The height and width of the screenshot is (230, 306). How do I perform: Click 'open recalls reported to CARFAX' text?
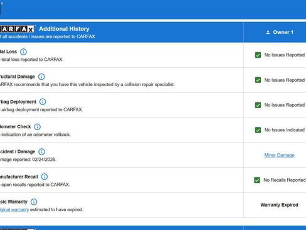click(36, 185)
